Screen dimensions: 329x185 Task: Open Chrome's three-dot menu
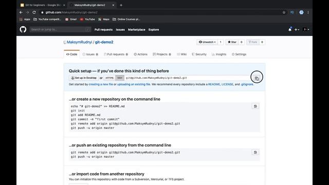[308, 12]
